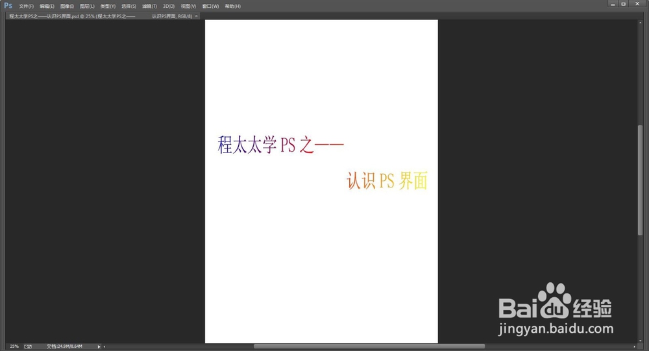Click the horizontal scrollbar right arrow
Screen dimensions: 649x351
634,346
